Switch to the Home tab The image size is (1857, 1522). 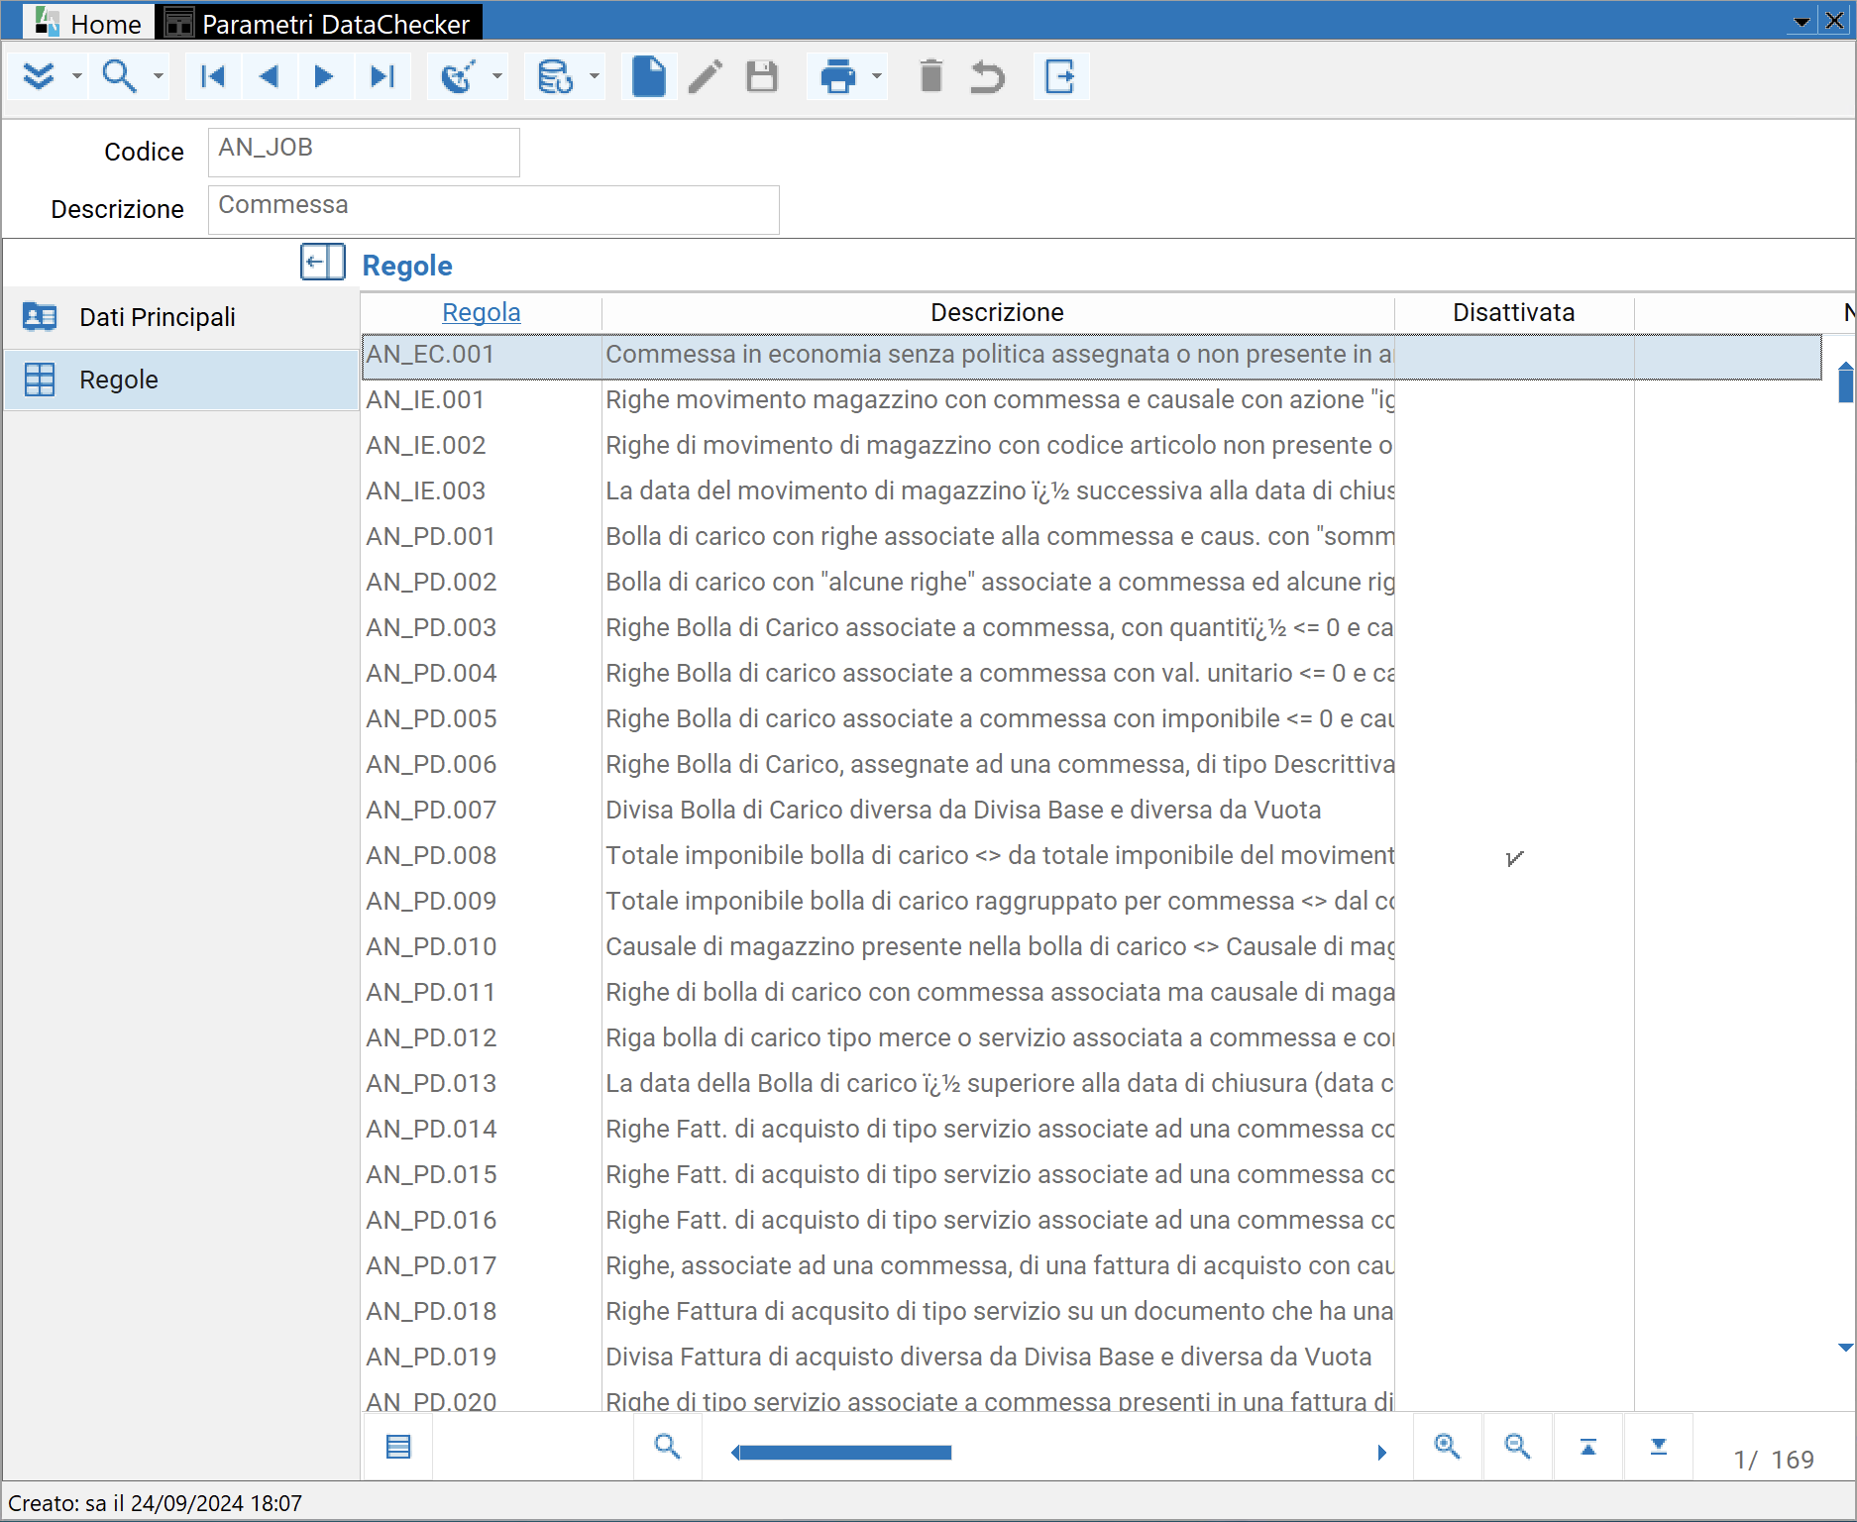tap(88, 22)
